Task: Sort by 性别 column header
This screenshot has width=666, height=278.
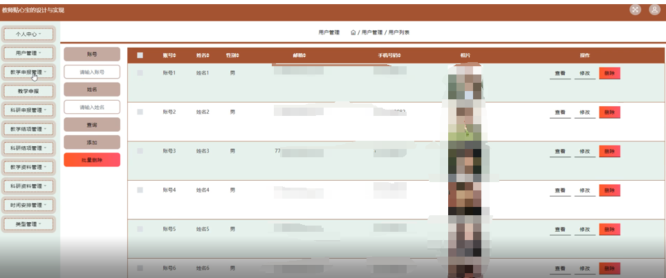Action: (x=232, y=55)
